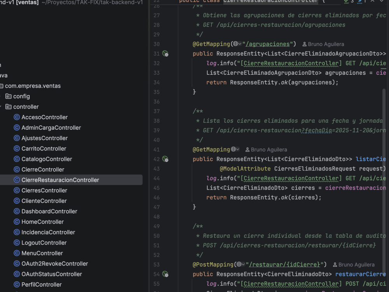
Task: Click the @PostMapping annotation on line 53
Action: click(213, 264)
